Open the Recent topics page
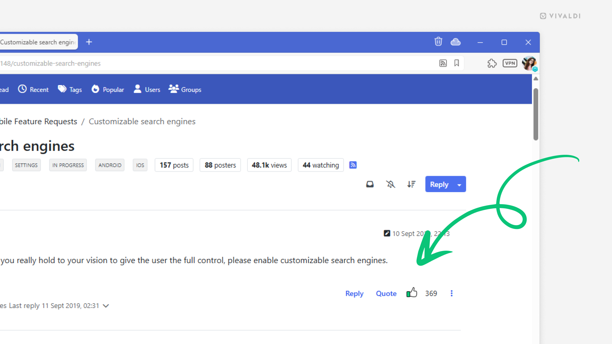The height and width of the screenshot is (344, 612). [x=33, y=90]
